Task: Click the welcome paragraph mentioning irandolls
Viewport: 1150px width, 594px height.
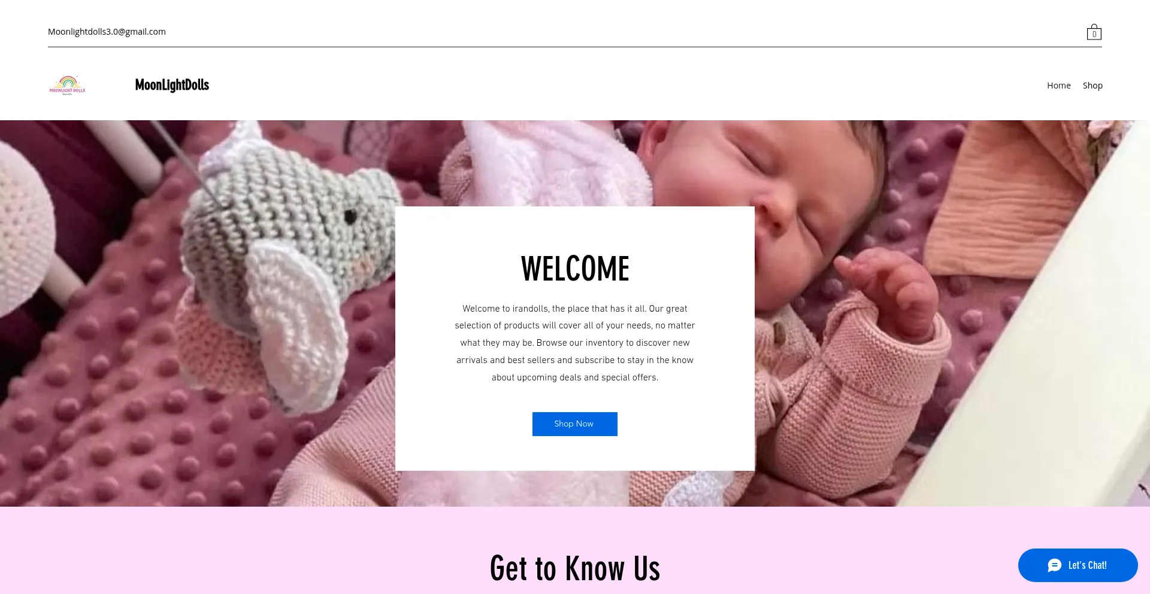Action: click(575, 343)
